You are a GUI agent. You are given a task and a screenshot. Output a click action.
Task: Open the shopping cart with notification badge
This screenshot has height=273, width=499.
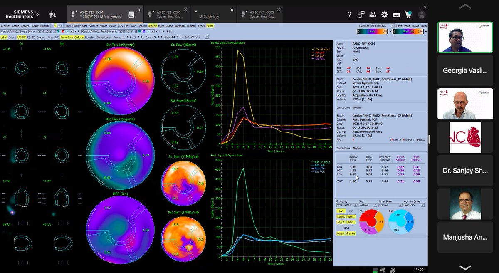click(x=408, y=15)
